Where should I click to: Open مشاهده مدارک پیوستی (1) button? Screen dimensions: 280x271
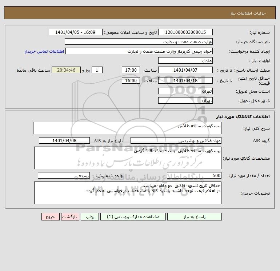(133, 216)
